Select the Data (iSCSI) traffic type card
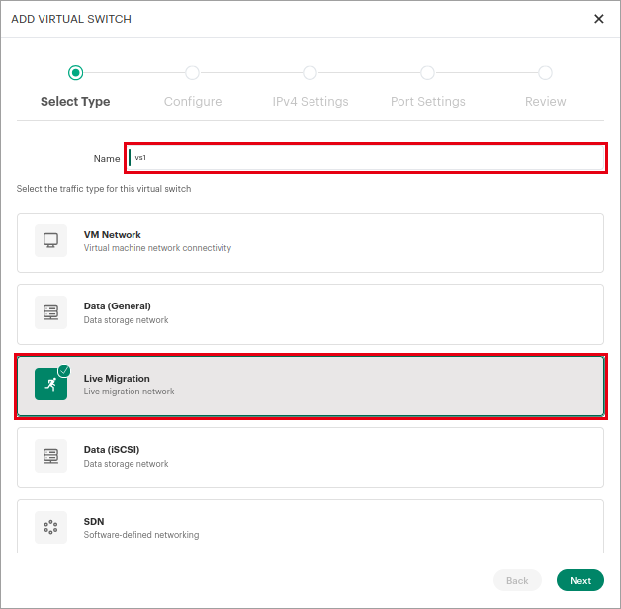The height and width of the screenshot is (609, 621). tap(310, 458)
